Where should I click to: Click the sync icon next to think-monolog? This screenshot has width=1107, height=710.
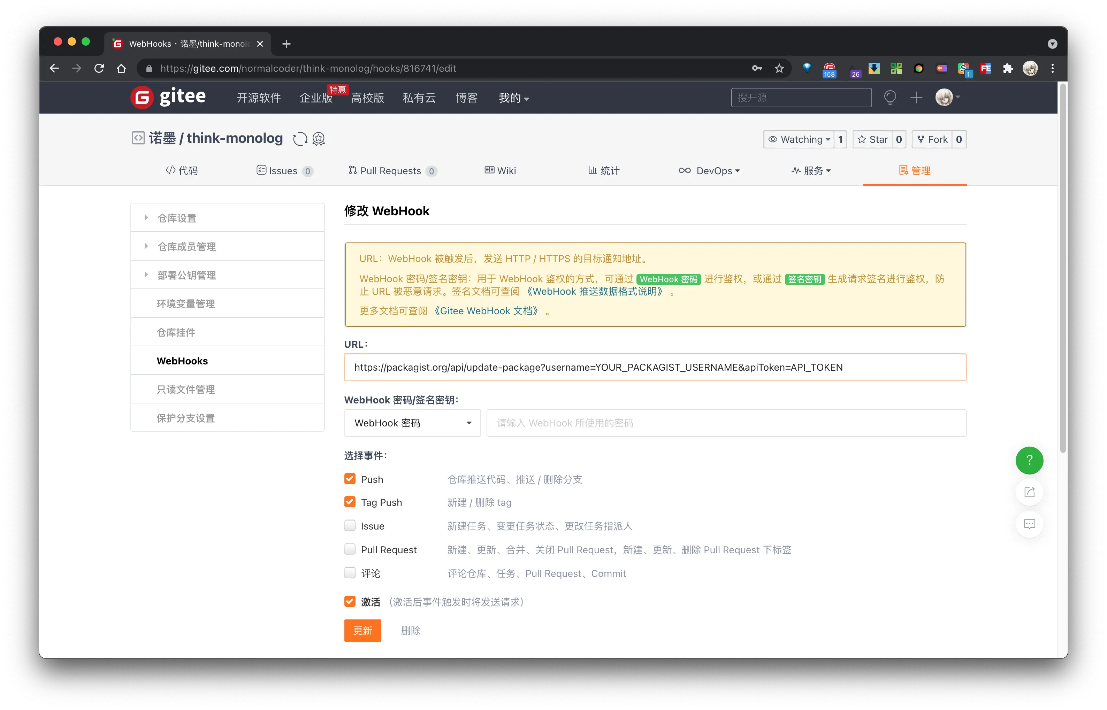[300, 138]
